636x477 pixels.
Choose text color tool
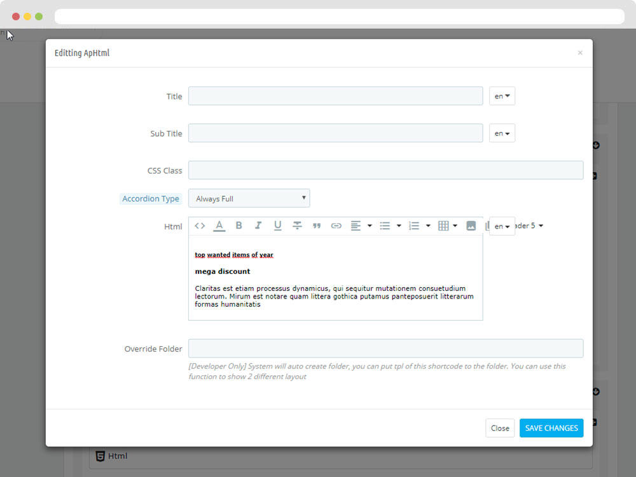219,226
